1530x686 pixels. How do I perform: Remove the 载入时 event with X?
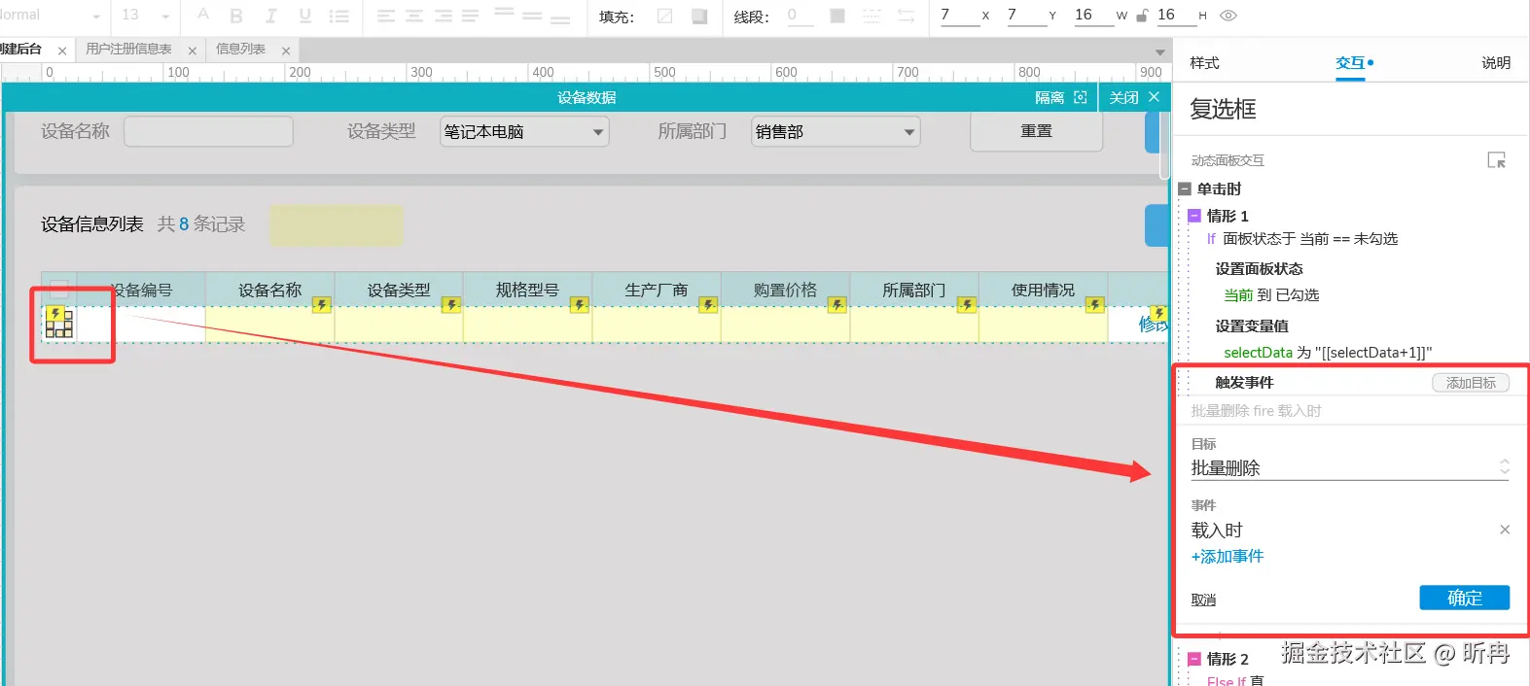point(1505,530)
